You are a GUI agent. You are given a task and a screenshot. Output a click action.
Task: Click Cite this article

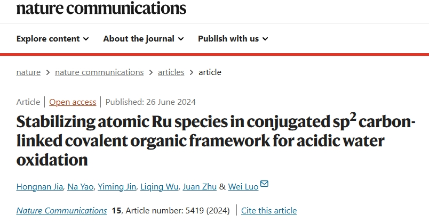tap(269, 211)
